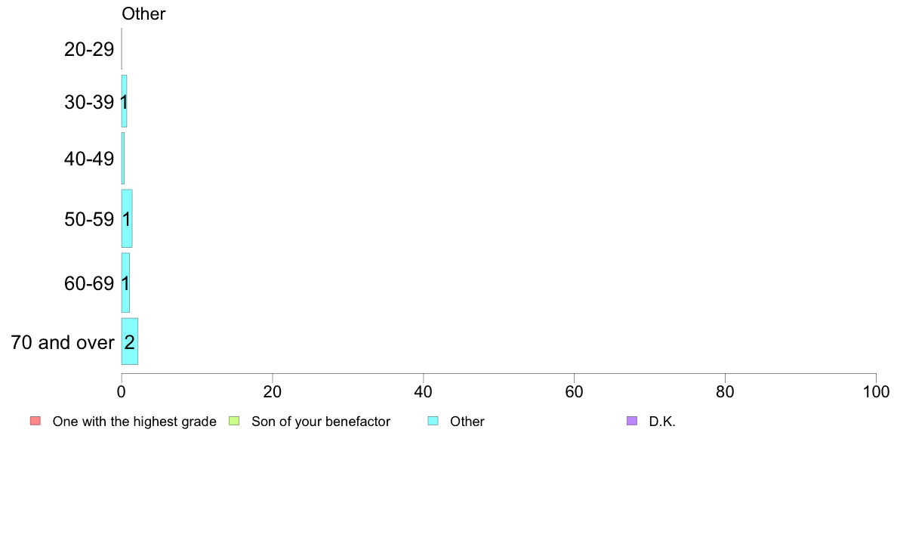Viewport: 897px width, 556px height.
Task: Click the cyan 'Other' legend swatch
Action: [433, 421]
